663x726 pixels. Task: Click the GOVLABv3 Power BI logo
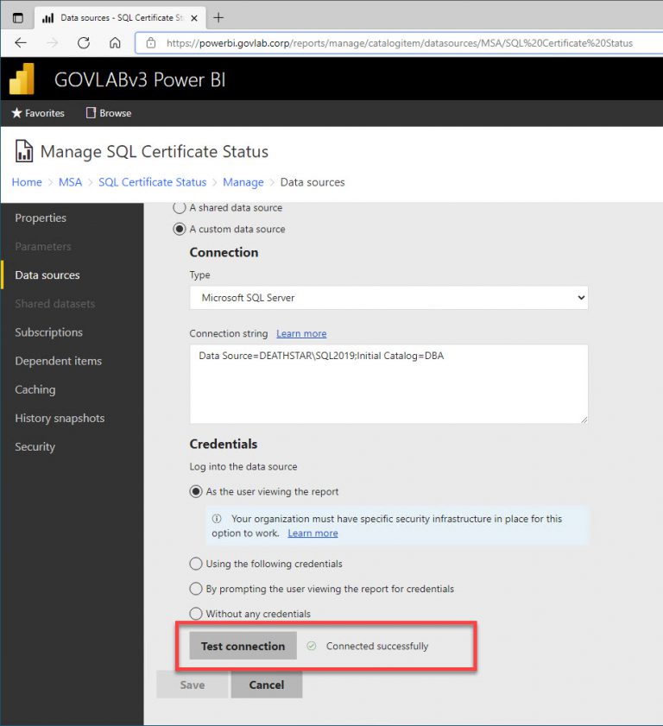(22, 79)
